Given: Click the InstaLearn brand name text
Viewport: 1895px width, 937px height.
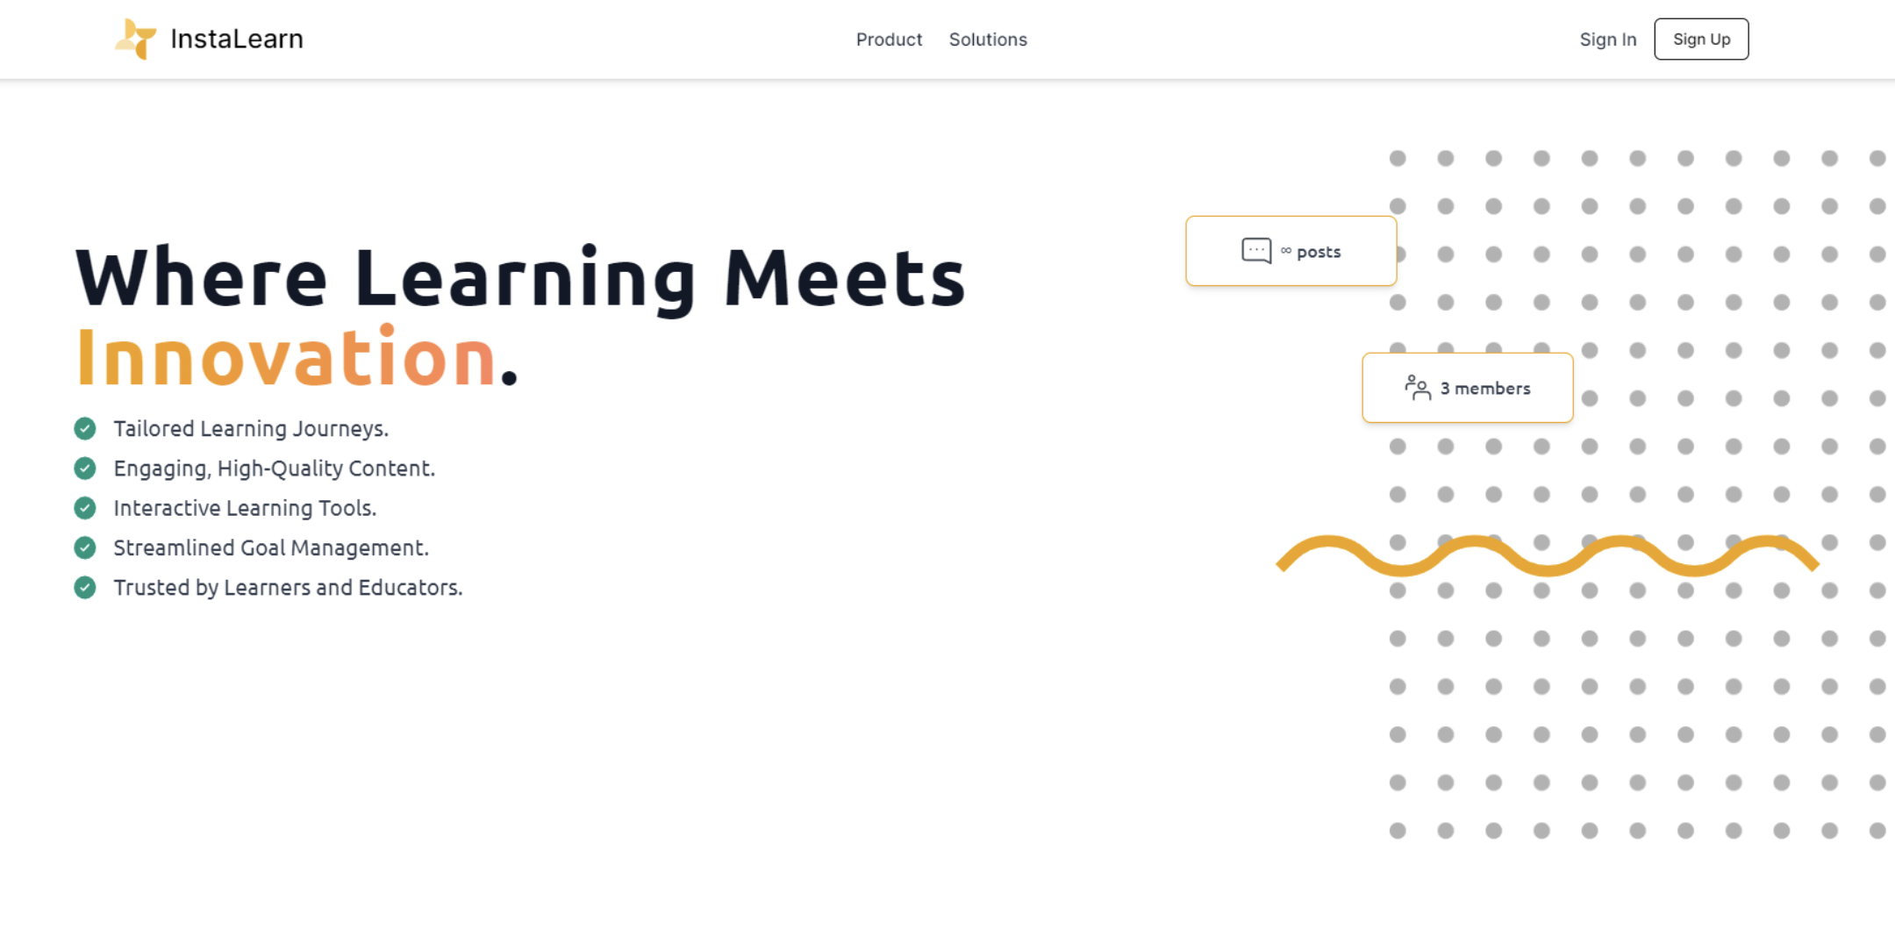Looking at the screenshot, I should tap(237, 39).
